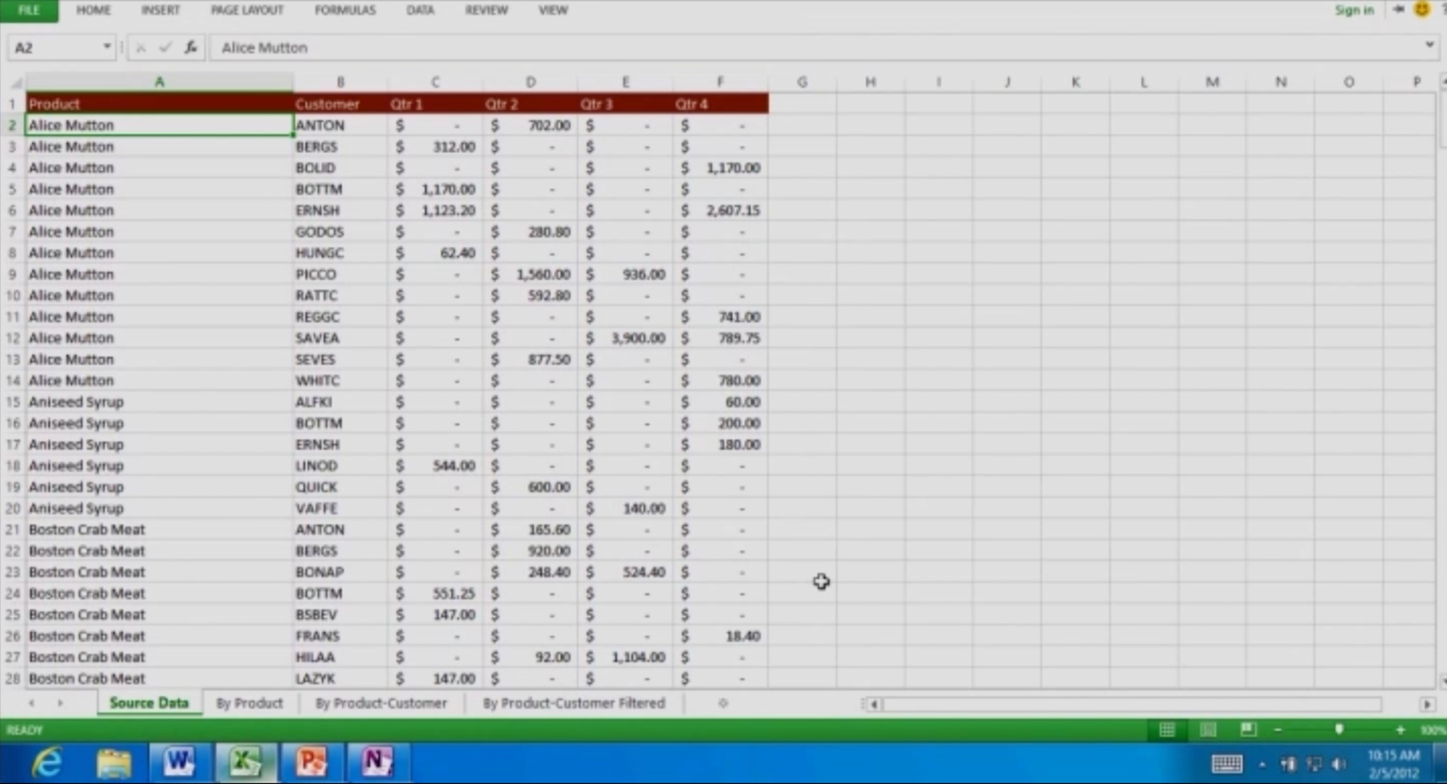
Task: Open the FORMULAS ribbon tab
Action: [x=345, y=10]
